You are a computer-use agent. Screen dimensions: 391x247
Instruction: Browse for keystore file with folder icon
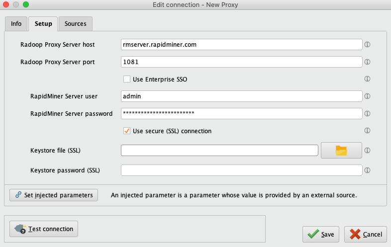341,151
